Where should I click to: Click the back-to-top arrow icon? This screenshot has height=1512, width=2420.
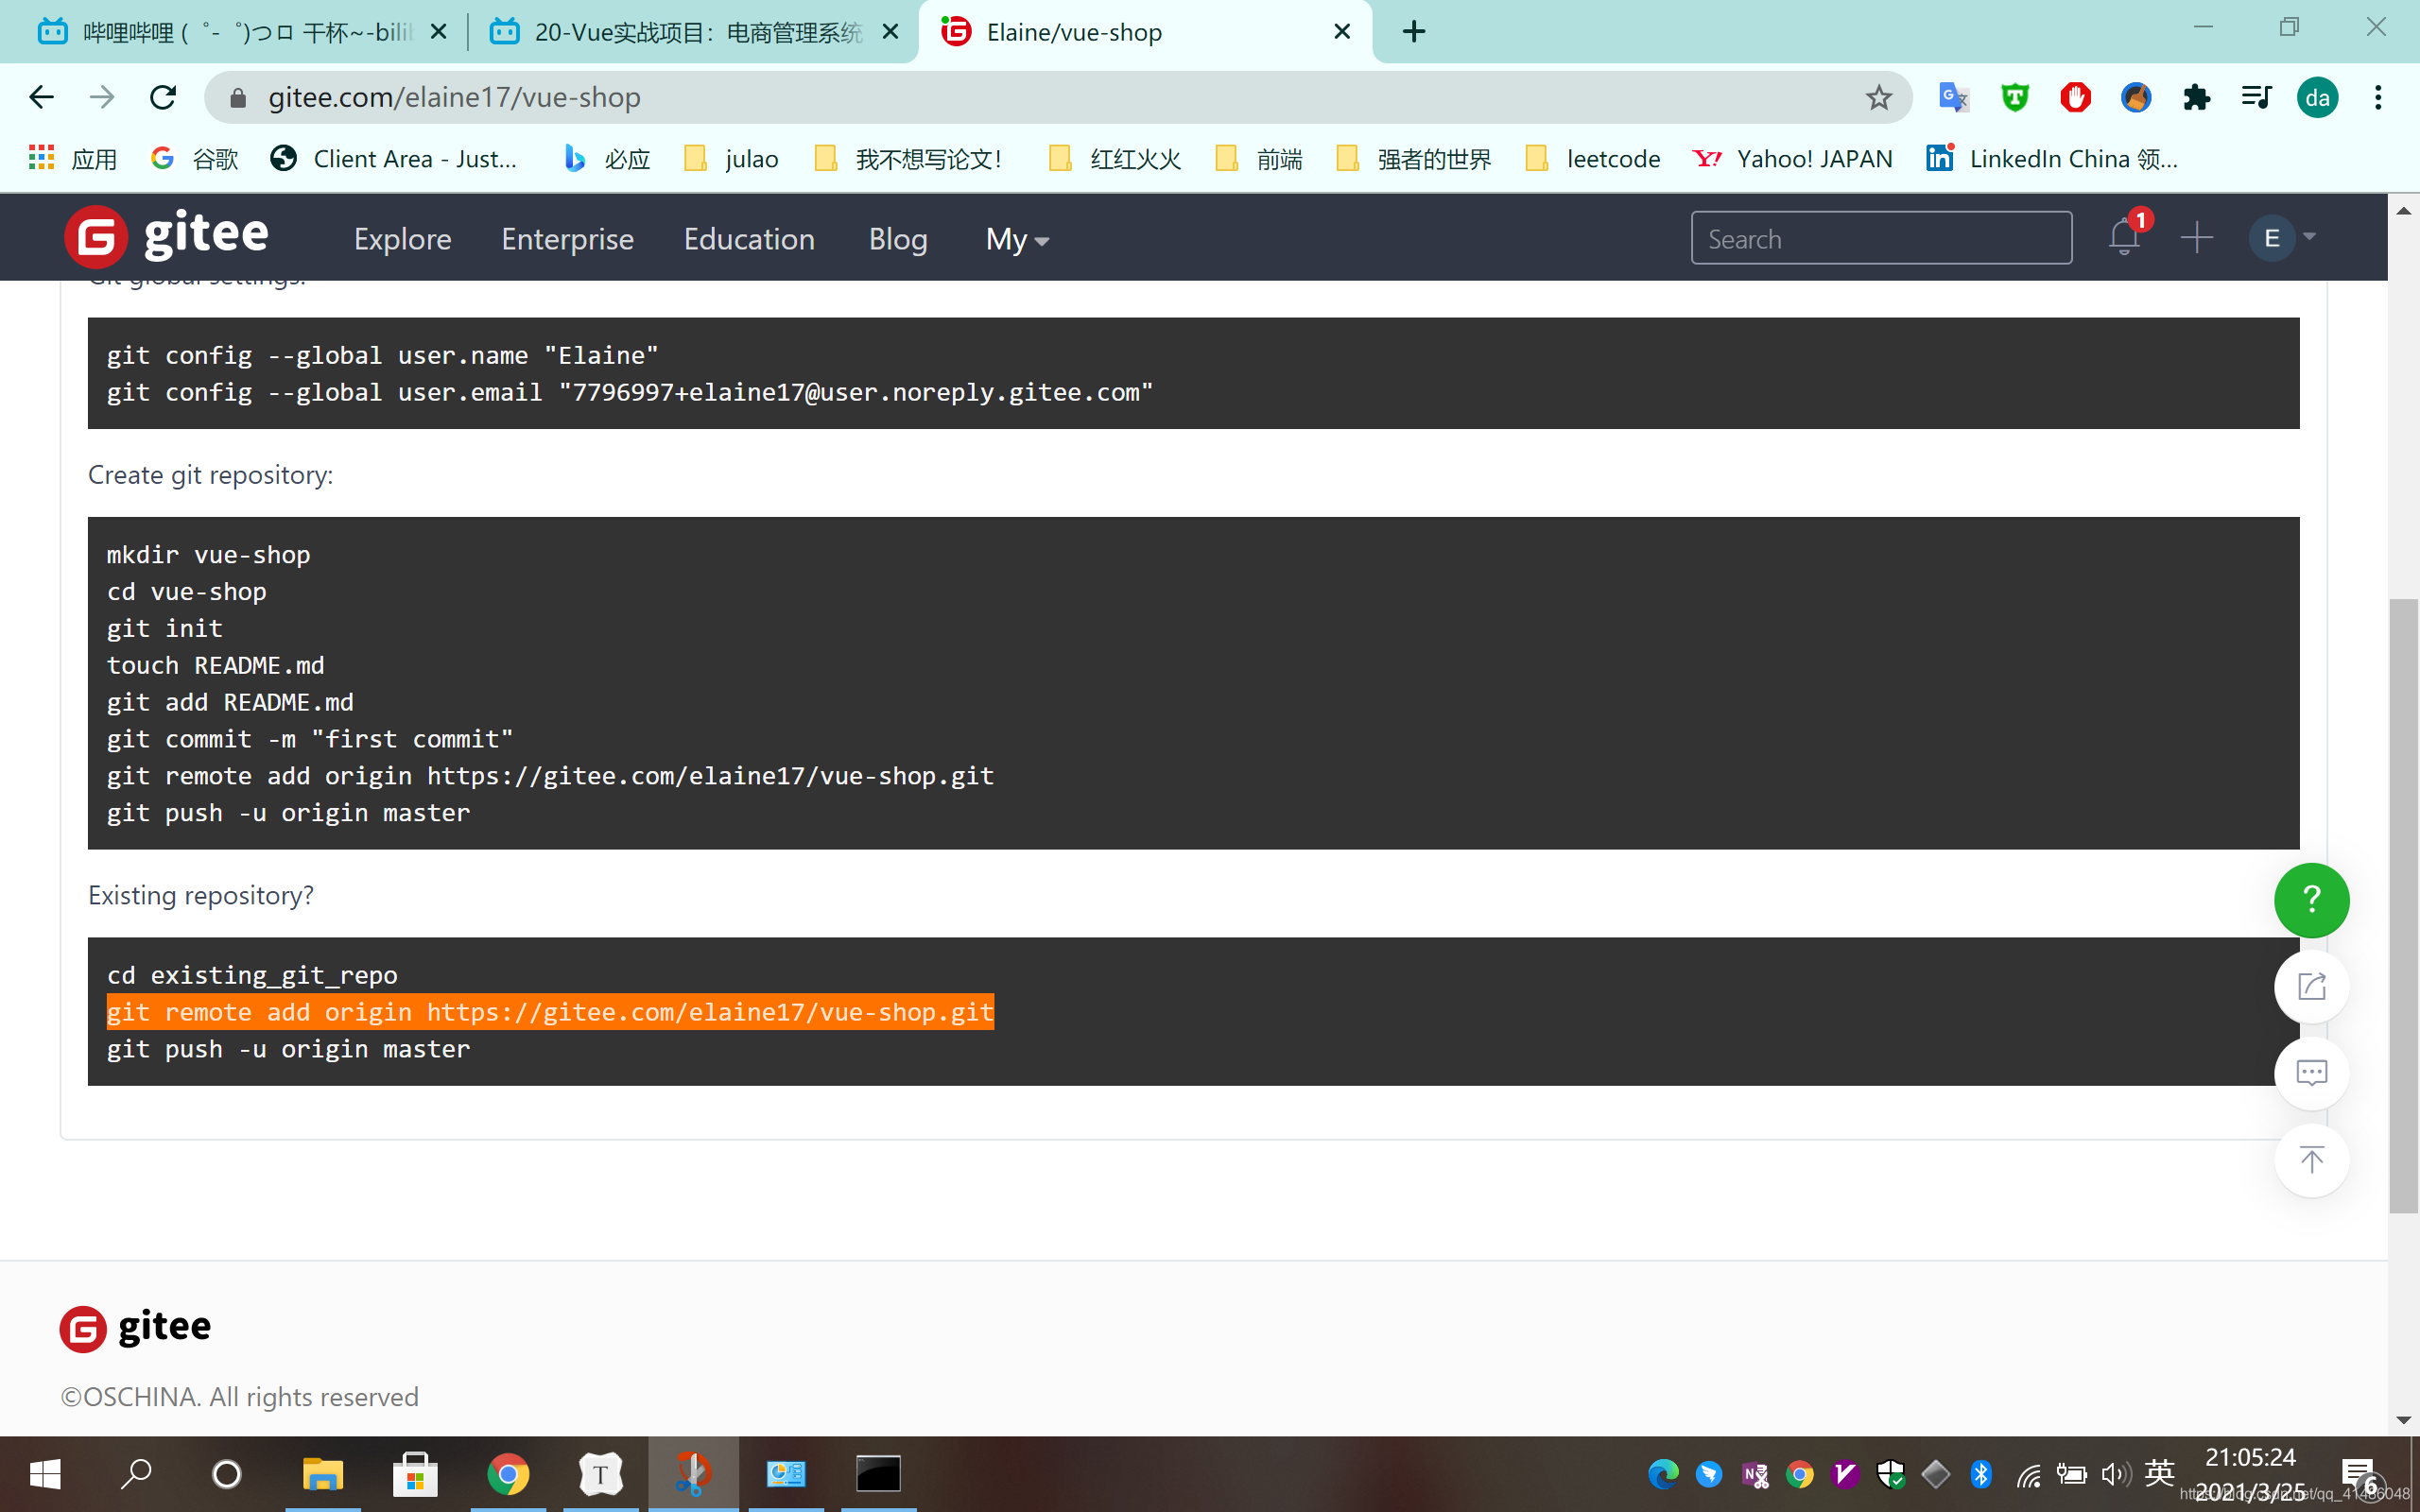coord(2311,1160)
